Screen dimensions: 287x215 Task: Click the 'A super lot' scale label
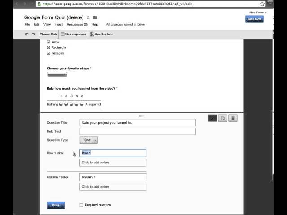pyautogui.click(x=93, y=104)
